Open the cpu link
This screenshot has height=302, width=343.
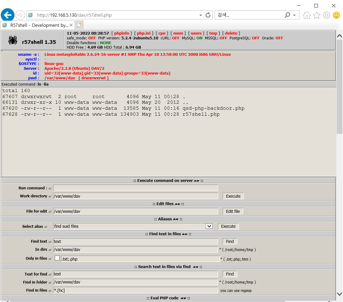[162, 33]
